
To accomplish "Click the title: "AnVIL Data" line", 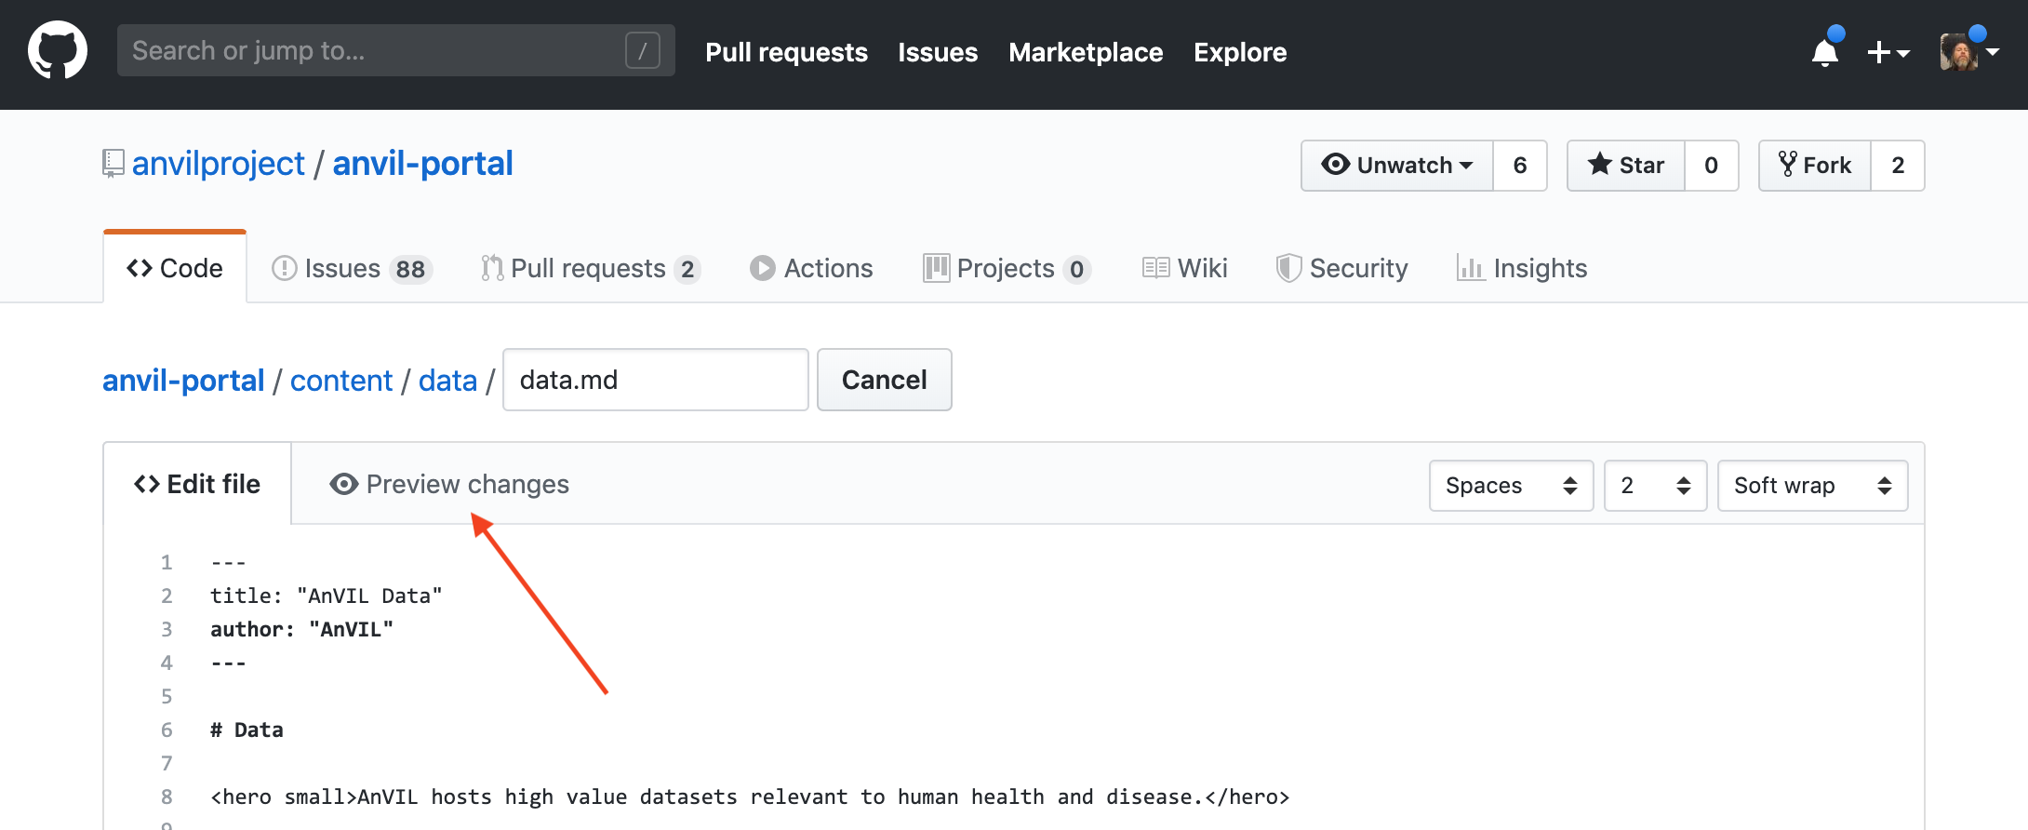I will tap(327, 596).
